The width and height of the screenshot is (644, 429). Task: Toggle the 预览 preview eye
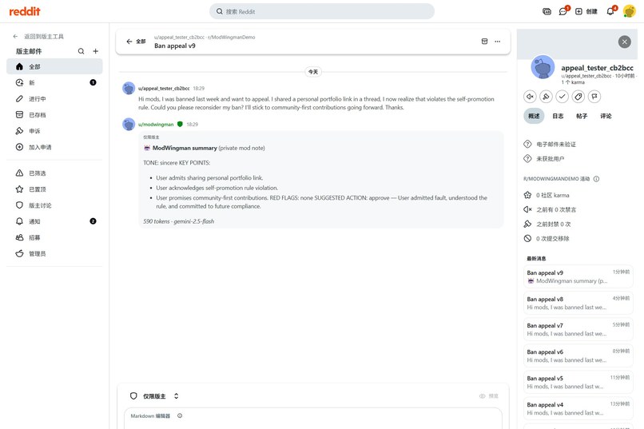488,396
